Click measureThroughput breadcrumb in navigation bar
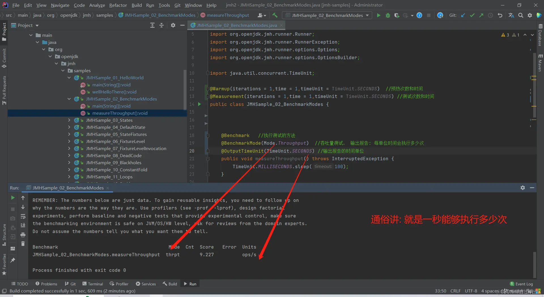Screen dimensions: 544x297 tap(228, 15)
